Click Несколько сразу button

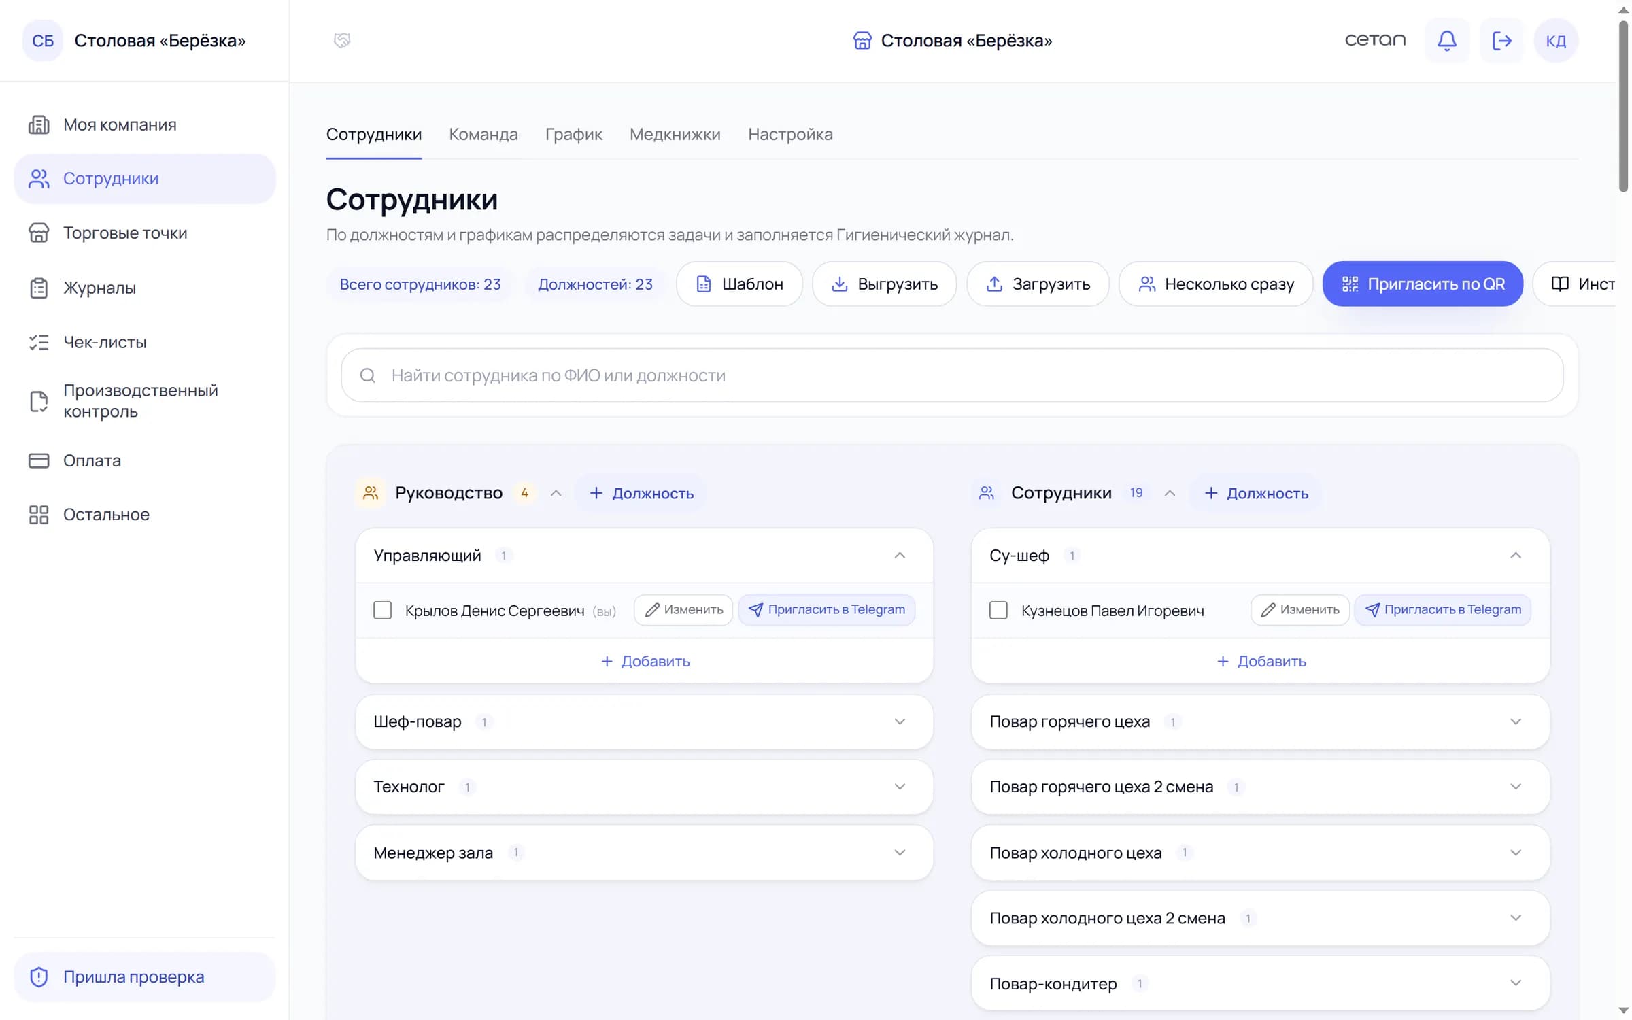coord(1215,284)
